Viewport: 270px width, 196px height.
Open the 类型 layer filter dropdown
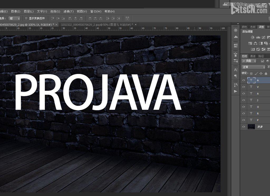(x=249, y=61)
